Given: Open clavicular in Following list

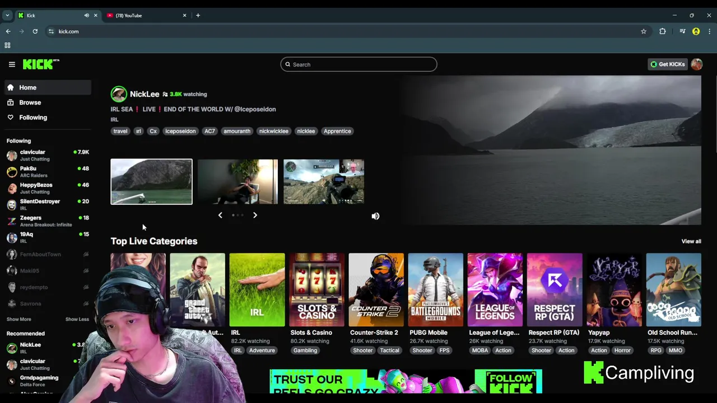Looking at the screenshot, I should coord(48,155).
